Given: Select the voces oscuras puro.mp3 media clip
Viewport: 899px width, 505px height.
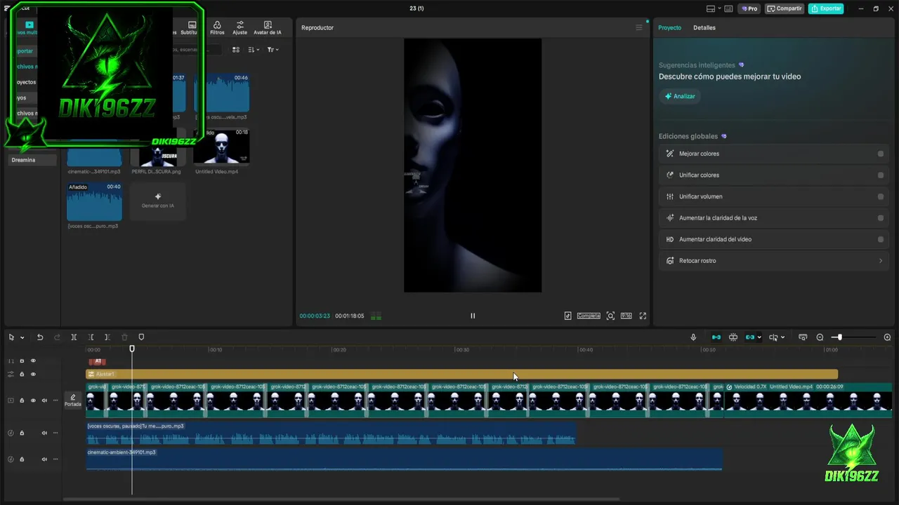Looking at the screenshot, I should pyautogui.click(x=94, y=202).
